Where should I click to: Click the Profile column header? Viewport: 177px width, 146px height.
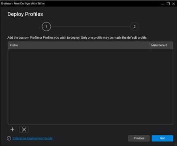[79, 45]
